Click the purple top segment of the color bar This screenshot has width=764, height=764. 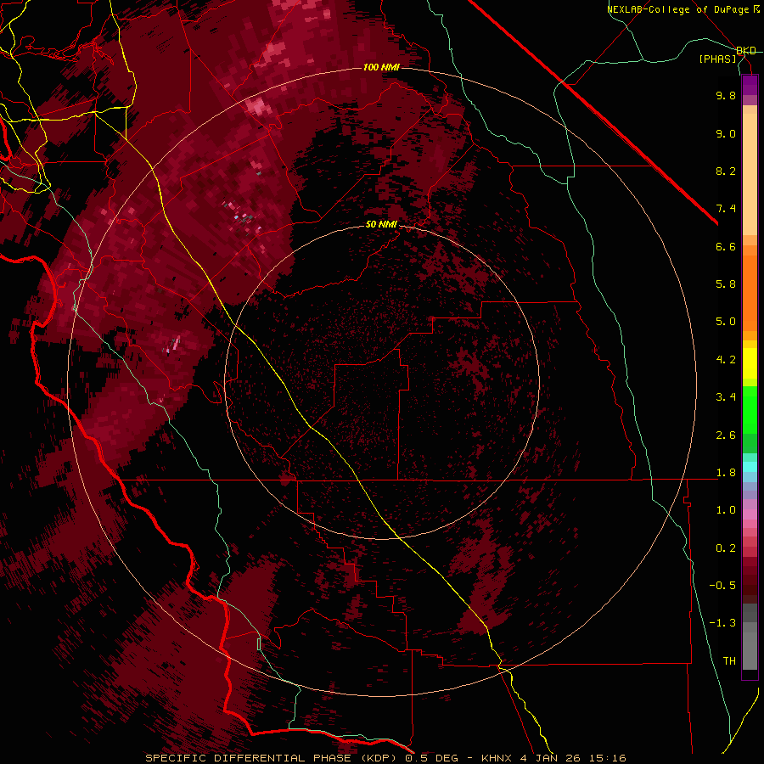[x=750, y=85]
